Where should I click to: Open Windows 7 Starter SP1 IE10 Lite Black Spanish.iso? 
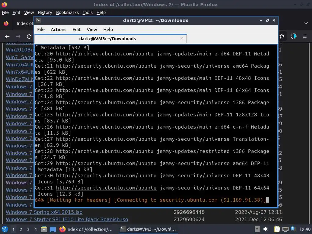pos(67,219)
